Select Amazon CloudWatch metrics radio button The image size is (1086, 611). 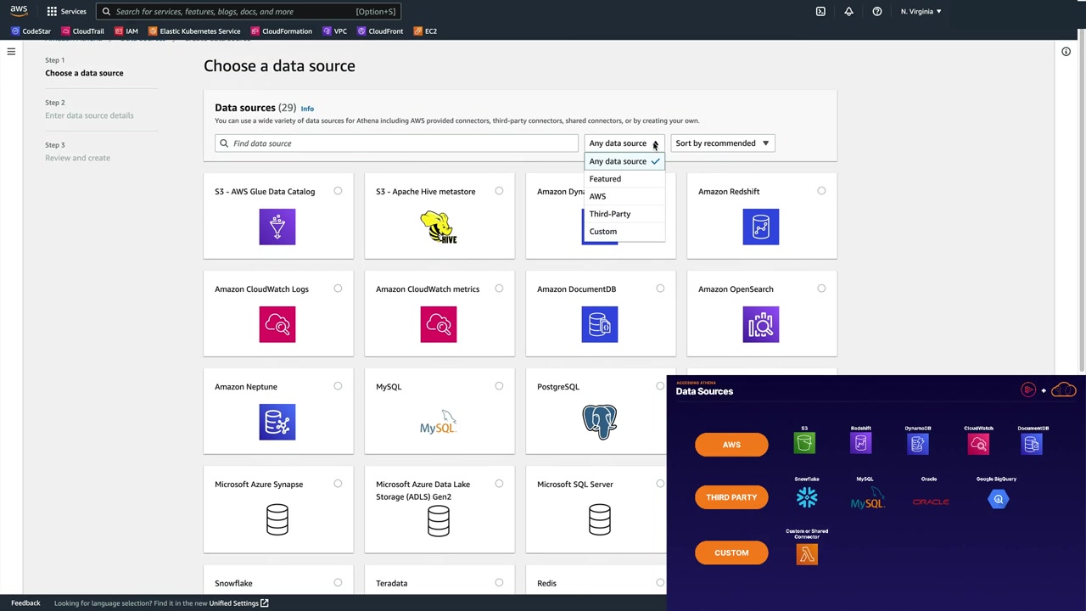click(499, 289)
